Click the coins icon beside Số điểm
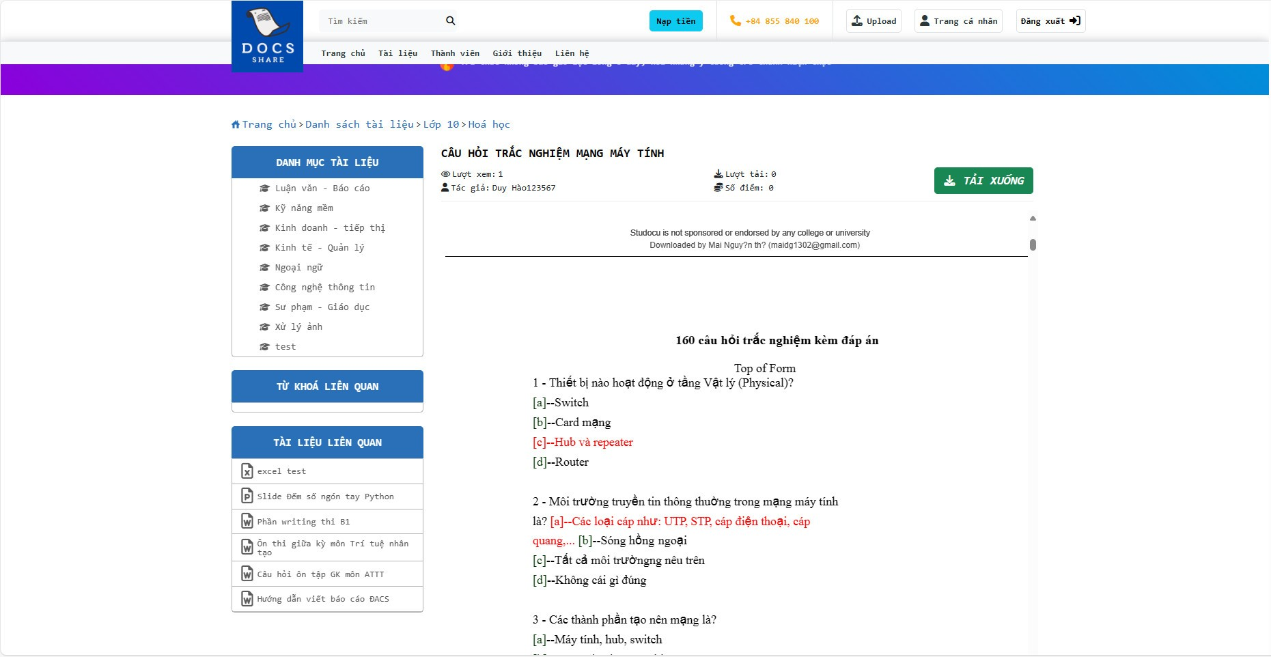This screenshot has height=657, width=1271. 718,188
